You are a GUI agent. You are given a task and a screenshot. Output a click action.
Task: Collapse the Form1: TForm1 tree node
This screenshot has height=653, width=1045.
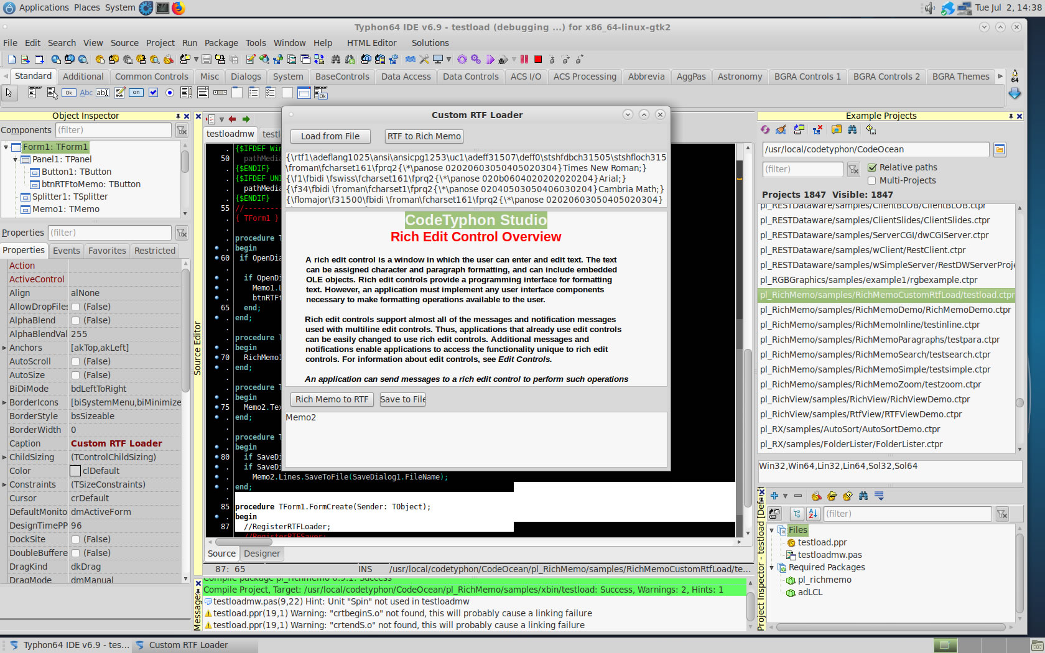[x=6, y=147]
